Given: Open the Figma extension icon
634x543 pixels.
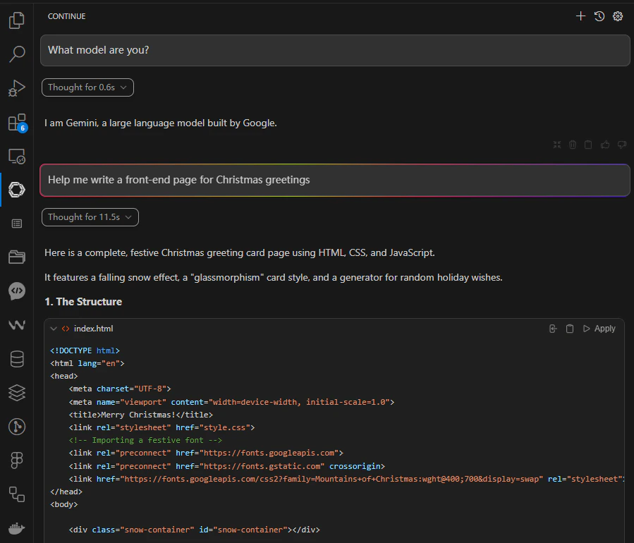Looking at the screenshot, I should pyautogui.click(x=17, y=460).
